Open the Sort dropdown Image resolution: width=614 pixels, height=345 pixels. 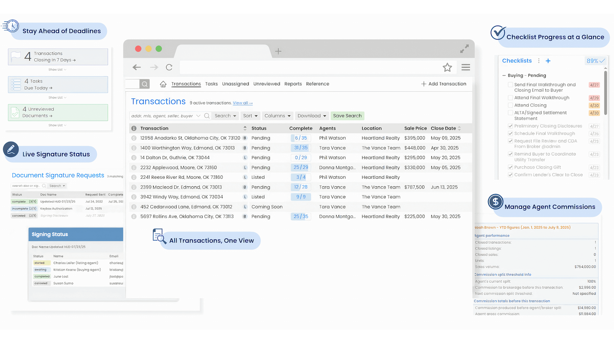(x=250, y=116)
